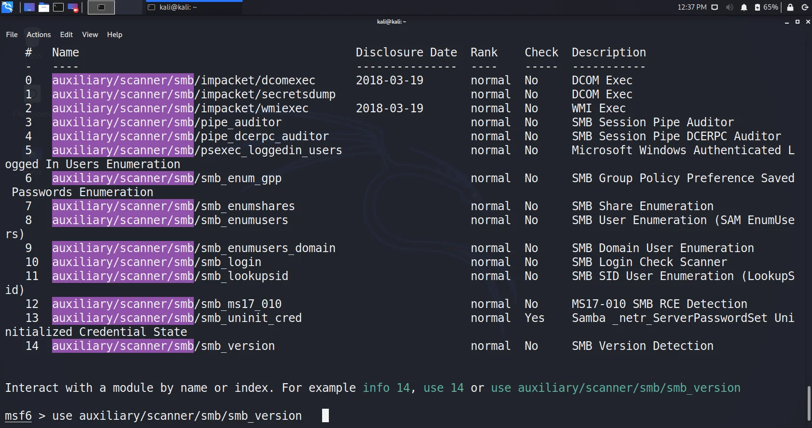Open the network connection tray icon

[x=715, y=7]
